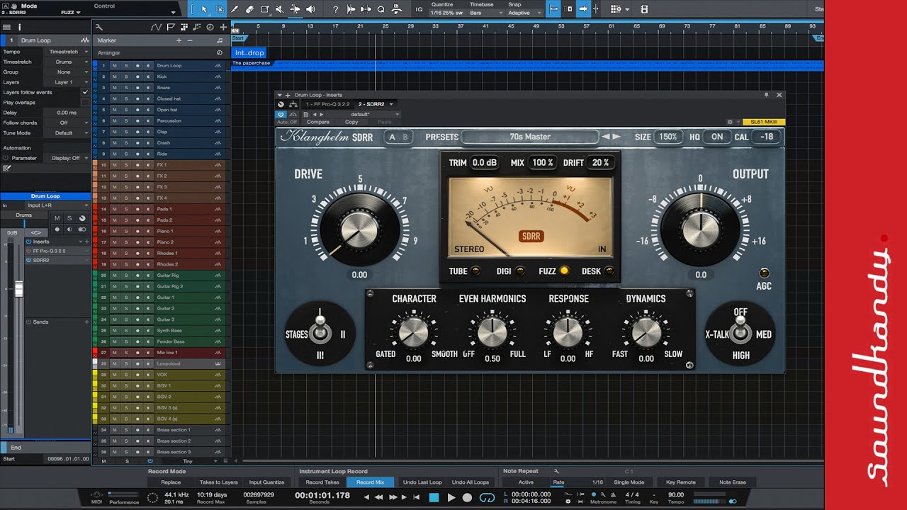Flip the X-TALK selector switch
The width and height of the screenshot is (907, 510).
pyautogui.click(x=740, y=330)
